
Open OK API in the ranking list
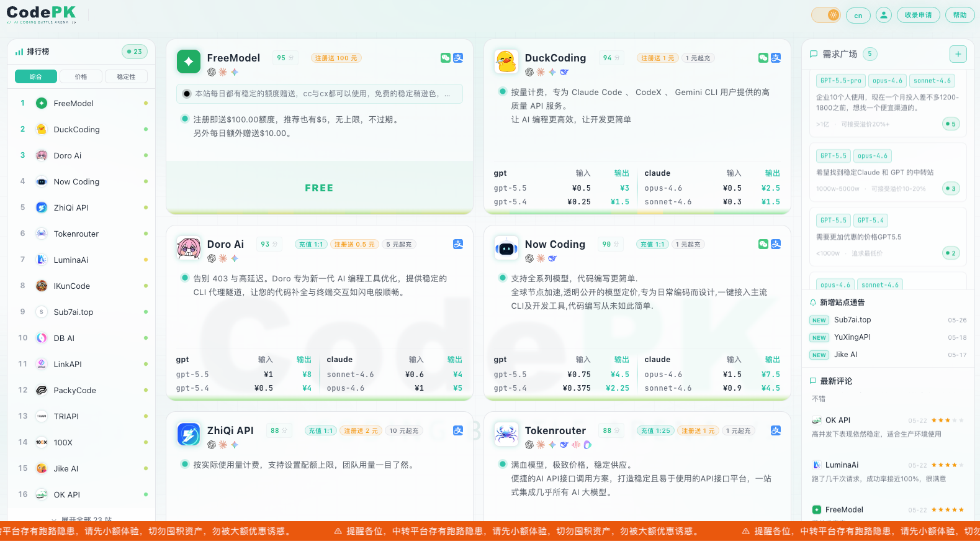click(x=81, y=494)
